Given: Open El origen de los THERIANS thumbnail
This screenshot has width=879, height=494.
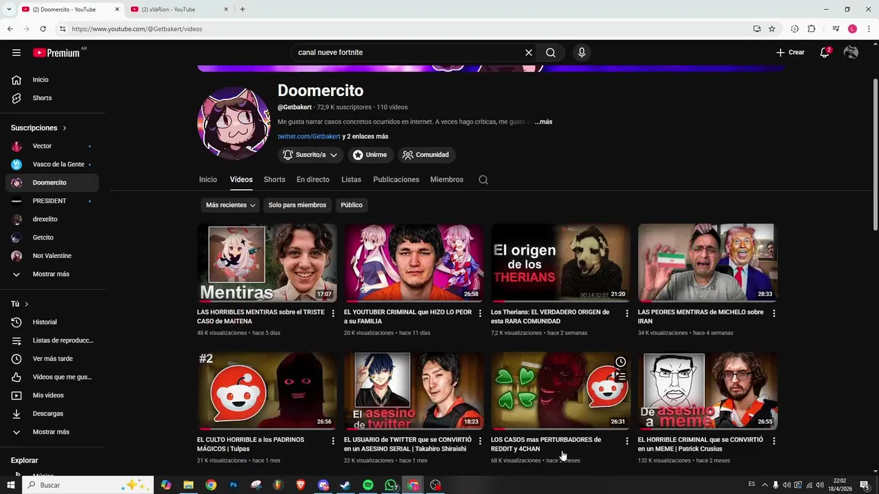Looking at the screenshot, I should pyautogui.click(x=560, y=263).
